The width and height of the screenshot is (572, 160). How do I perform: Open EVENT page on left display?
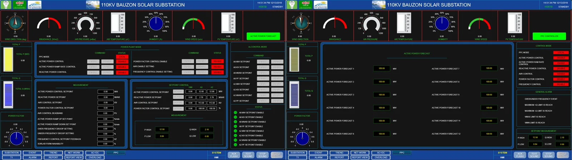(x=33, y=153)
